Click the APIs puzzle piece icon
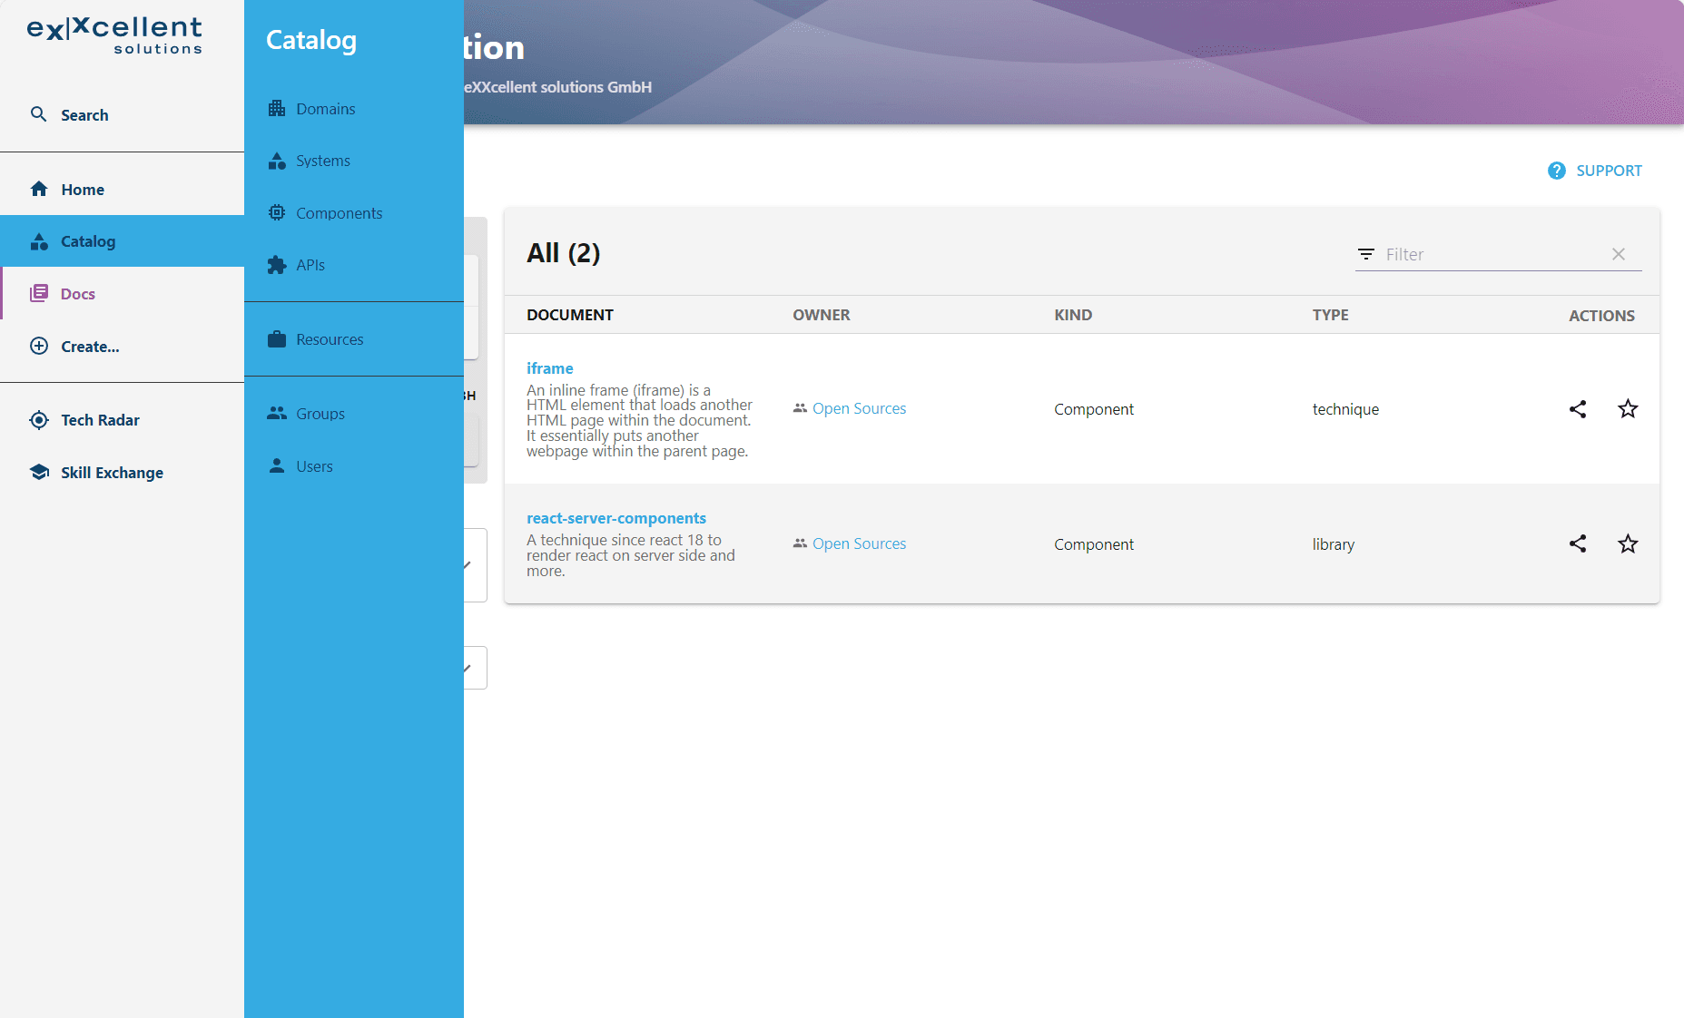 point(277,265)
